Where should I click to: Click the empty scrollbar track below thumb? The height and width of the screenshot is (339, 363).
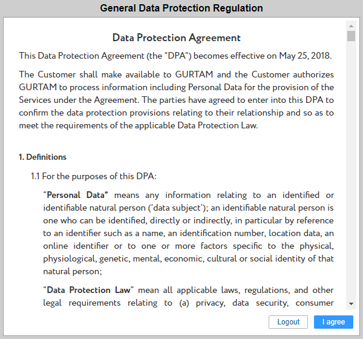click(351, 182)
